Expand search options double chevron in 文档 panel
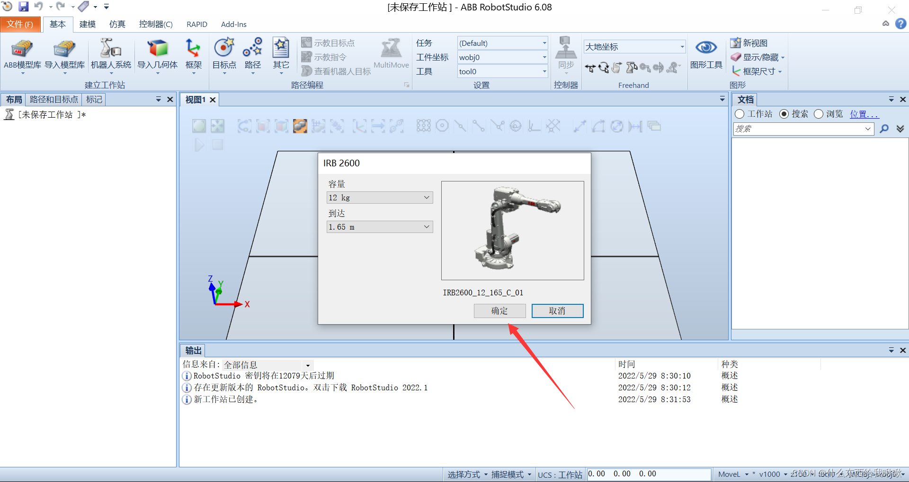The width and height of the screenshot is (909, 482). pyautogui.click(x=900, y=129)
